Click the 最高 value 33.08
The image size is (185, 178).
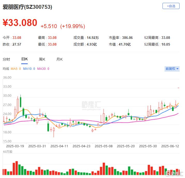coord(52,38)
